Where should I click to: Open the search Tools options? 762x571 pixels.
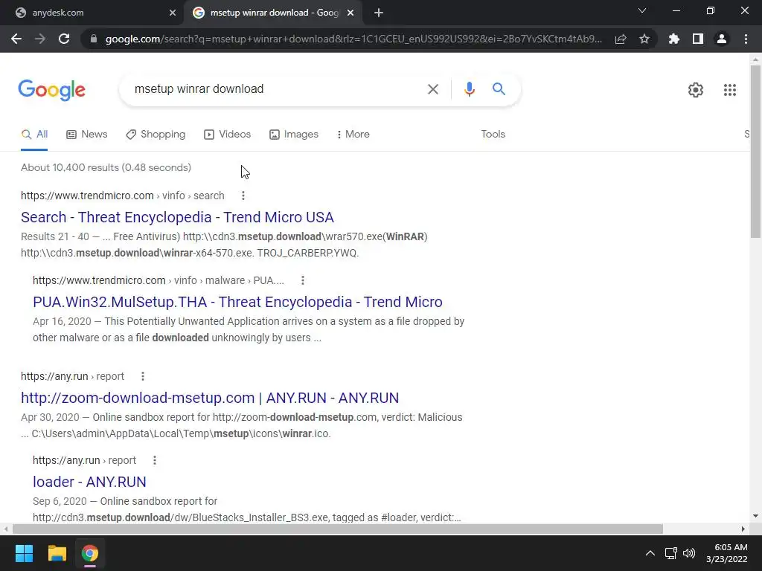[493, 135]
